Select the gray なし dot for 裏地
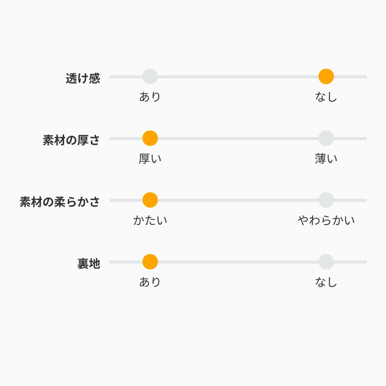This screenshot has height=386, width=386. click(x=326, y=262)
